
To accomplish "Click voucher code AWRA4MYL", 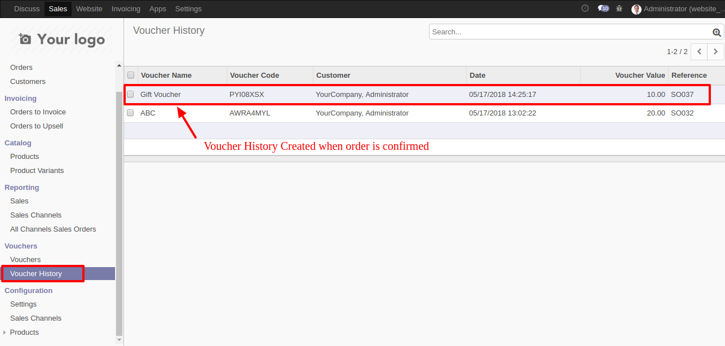I will pyautogui.click(x=250, y=113).
